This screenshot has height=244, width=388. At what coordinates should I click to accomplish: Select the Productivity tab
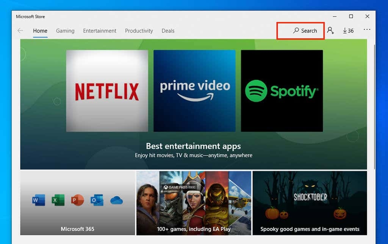coord(139,31)
